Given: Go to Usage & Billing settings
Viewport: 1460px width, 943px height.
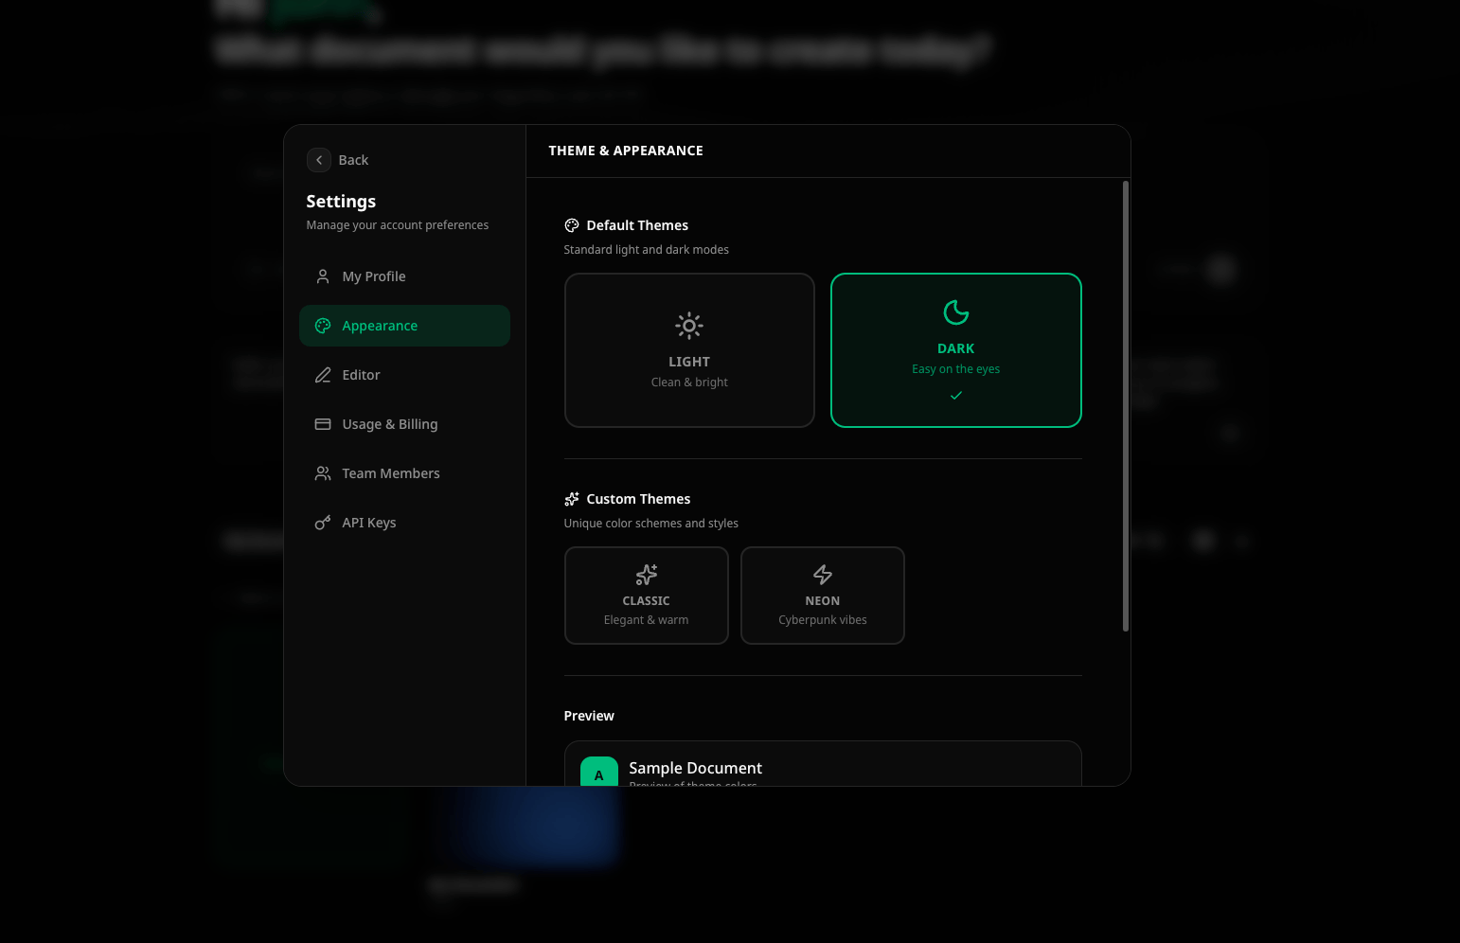Looking at the screenshot, I should tap(404, 424).
